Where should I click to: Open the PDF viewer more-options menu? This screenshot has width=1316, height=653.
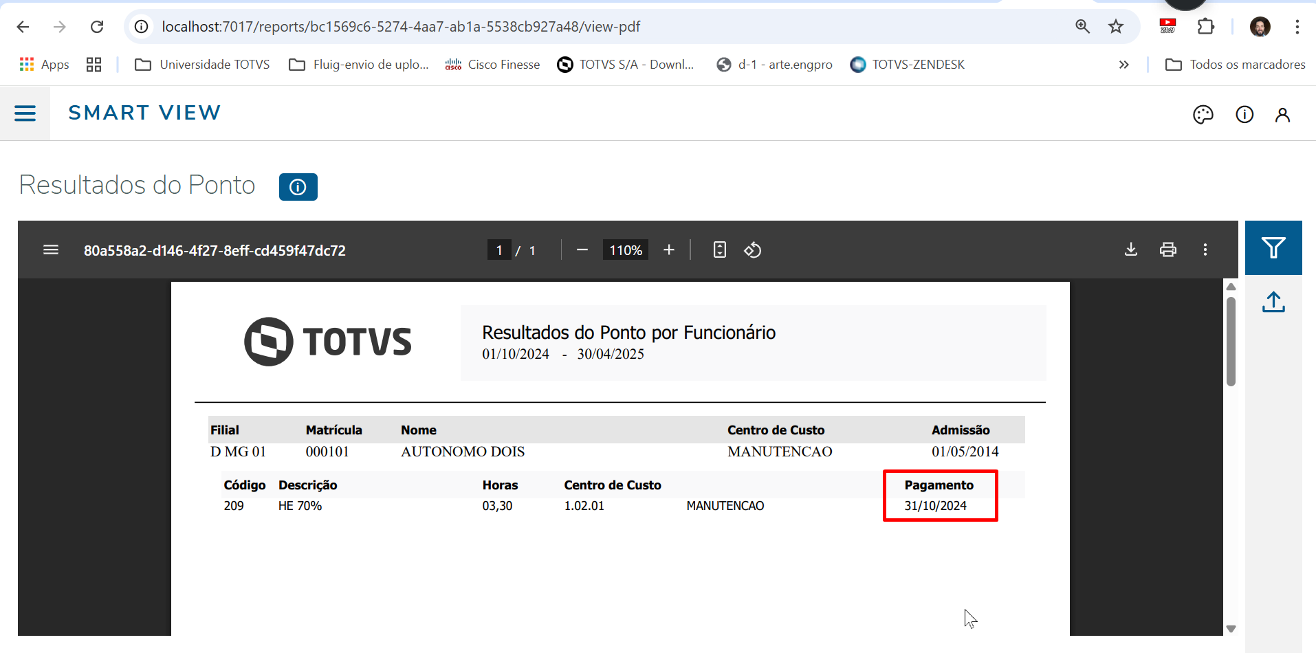[1205, 250]
